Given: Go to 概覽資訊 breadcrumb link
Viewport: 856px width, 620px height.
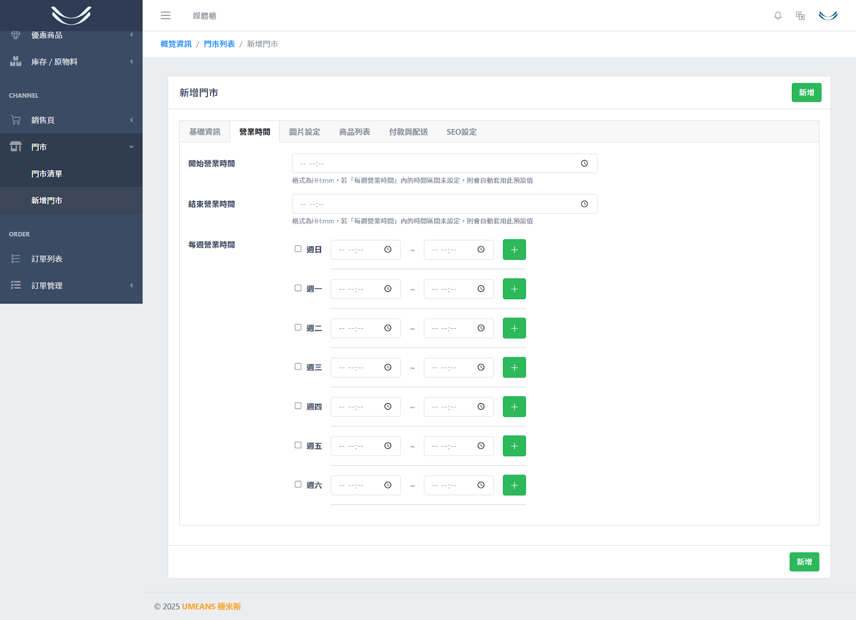Looking at the screenshot, I should [176, 44].
